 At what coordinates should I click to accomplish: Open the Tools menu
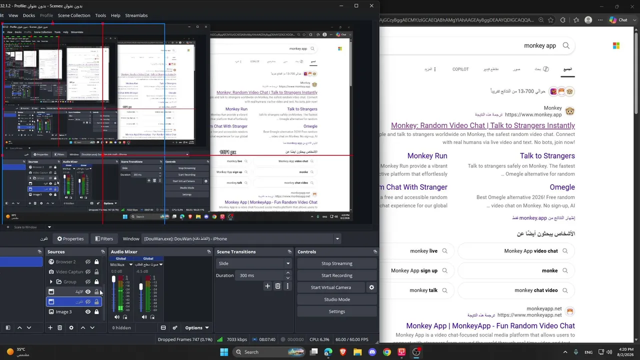point(100,15)
